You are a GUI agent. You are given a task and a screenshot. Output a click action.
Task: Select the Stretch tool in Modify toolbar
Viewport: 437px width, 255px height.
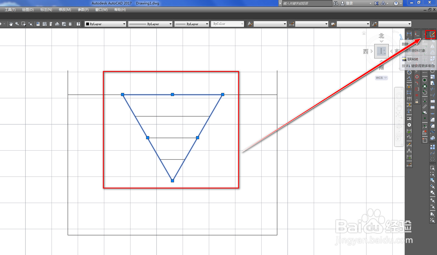pos(432,83)
